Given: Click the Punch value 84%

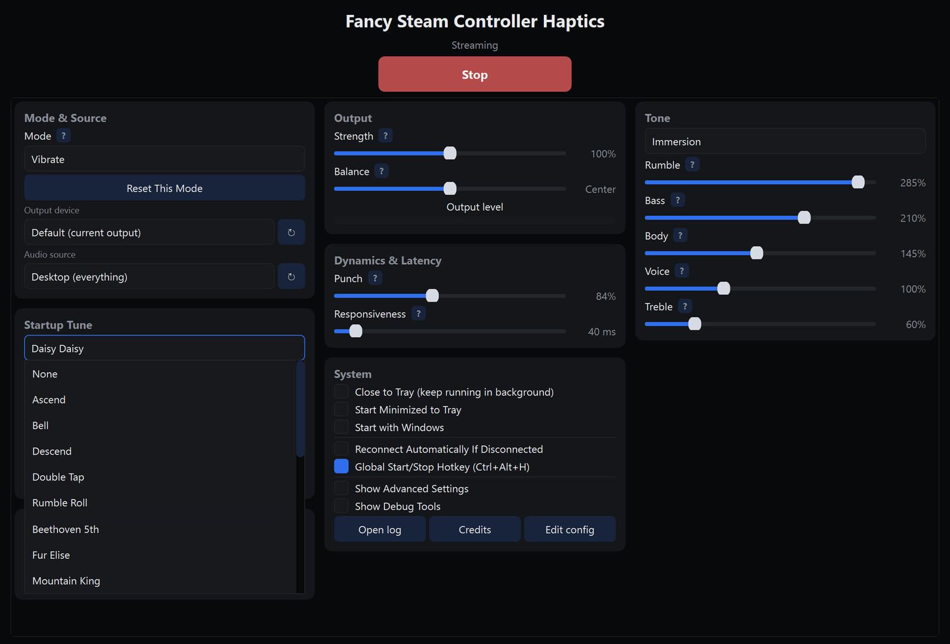Looking at the screenshot, I should click(605, 296).
